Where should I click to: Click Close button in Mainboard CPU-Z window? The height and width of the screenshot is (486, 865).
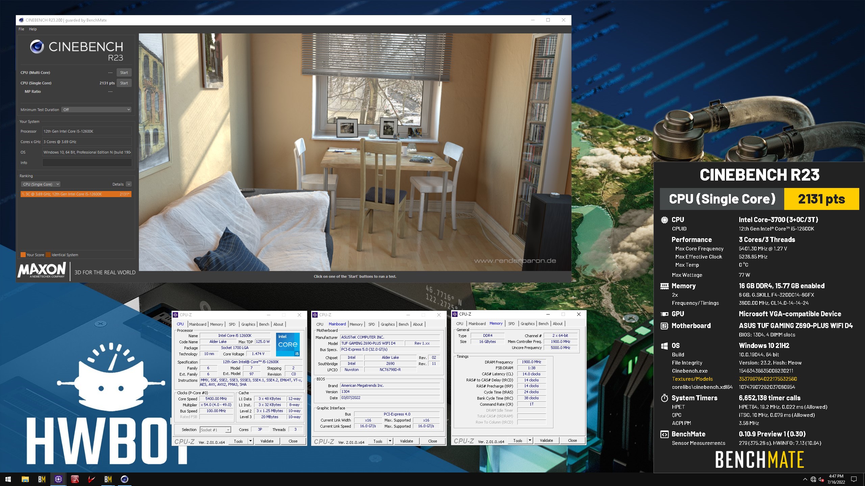tap(432, 441)
